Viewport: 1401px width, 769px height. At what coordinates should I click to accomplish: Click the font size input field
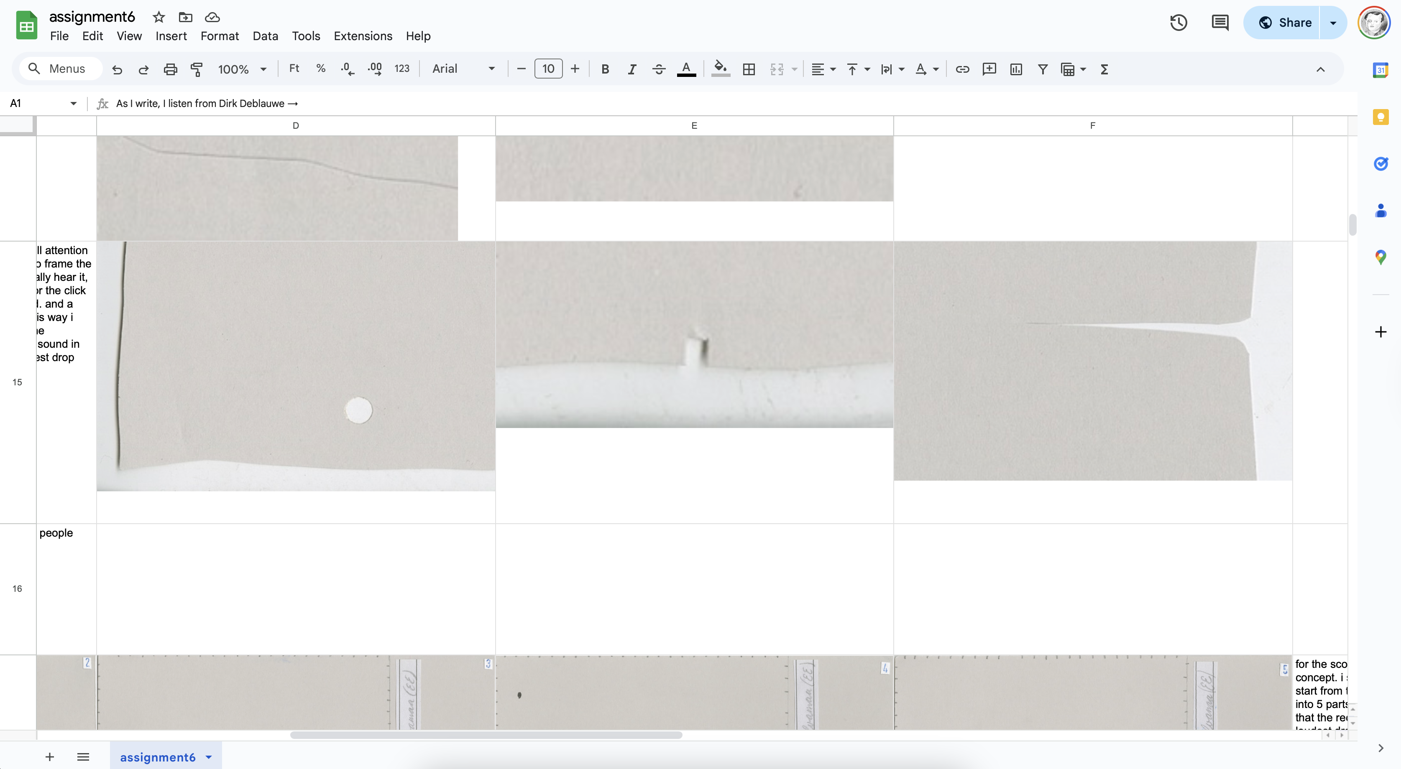[548, 69]
